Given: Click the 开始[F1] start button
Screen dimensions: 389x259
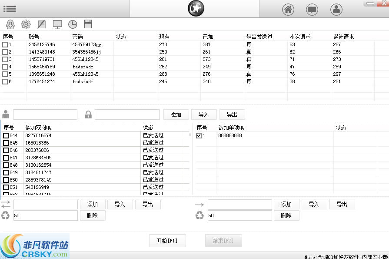Looking at the screenshot, I should point(167,240).
